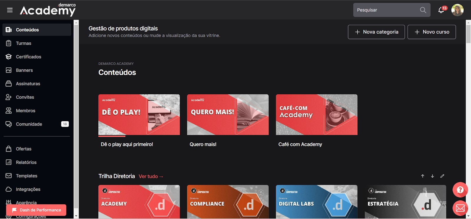This screenshot has height=219, width=471.
Task: Click the Ofertas bag icon
Action: pos(9,149)
